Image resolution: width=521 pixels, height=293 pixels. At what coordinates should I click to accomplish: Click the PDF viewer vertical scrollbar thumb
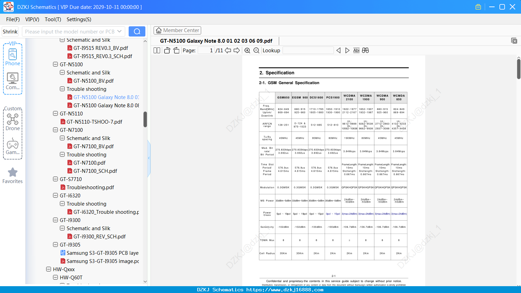[519, 69]
